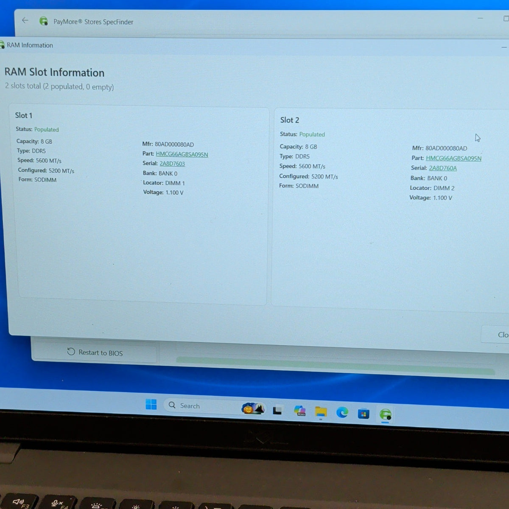
Task: Open the Task View icon in taskbar
Action: click(277, 410)
